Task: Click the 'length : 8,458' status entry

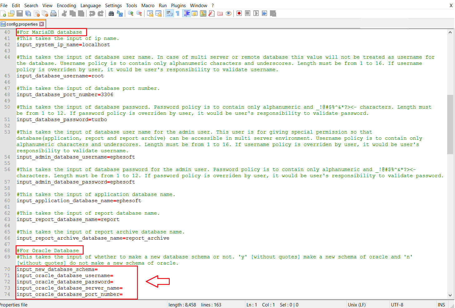Action: (x=182, y=305)
